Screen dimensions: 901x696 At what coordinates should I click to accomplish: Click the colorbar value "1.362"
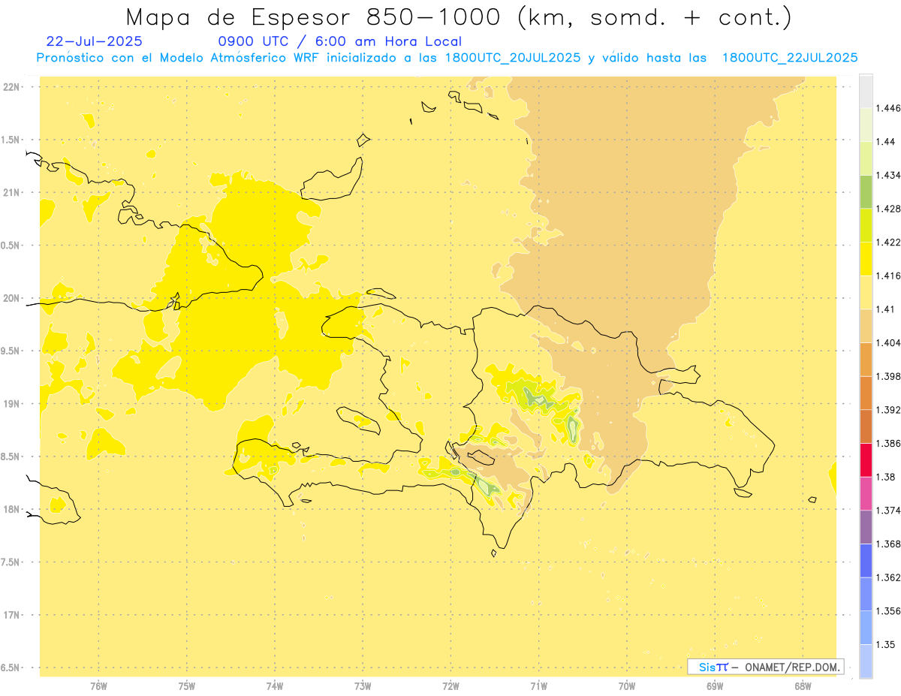click(x=887, y=577)
